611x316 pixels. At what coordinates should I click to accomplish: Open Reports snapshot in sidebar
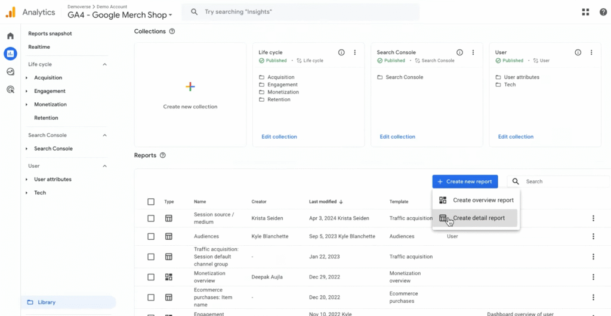pyautogui.click(x=50, y=33)
